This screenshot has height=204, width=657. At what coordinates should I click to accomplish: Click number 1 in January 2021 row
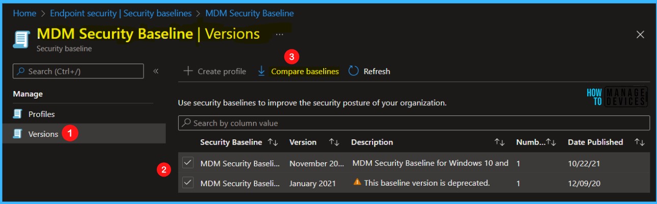[518, 183]
